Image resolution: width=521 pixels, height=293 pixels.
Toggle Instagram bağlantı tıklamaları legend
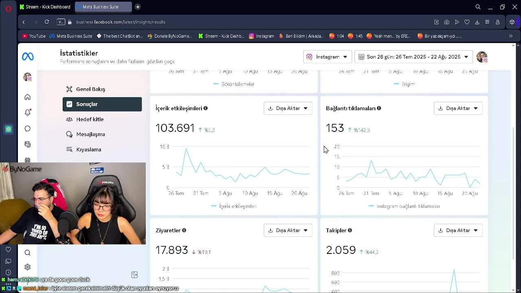[404, 206]
